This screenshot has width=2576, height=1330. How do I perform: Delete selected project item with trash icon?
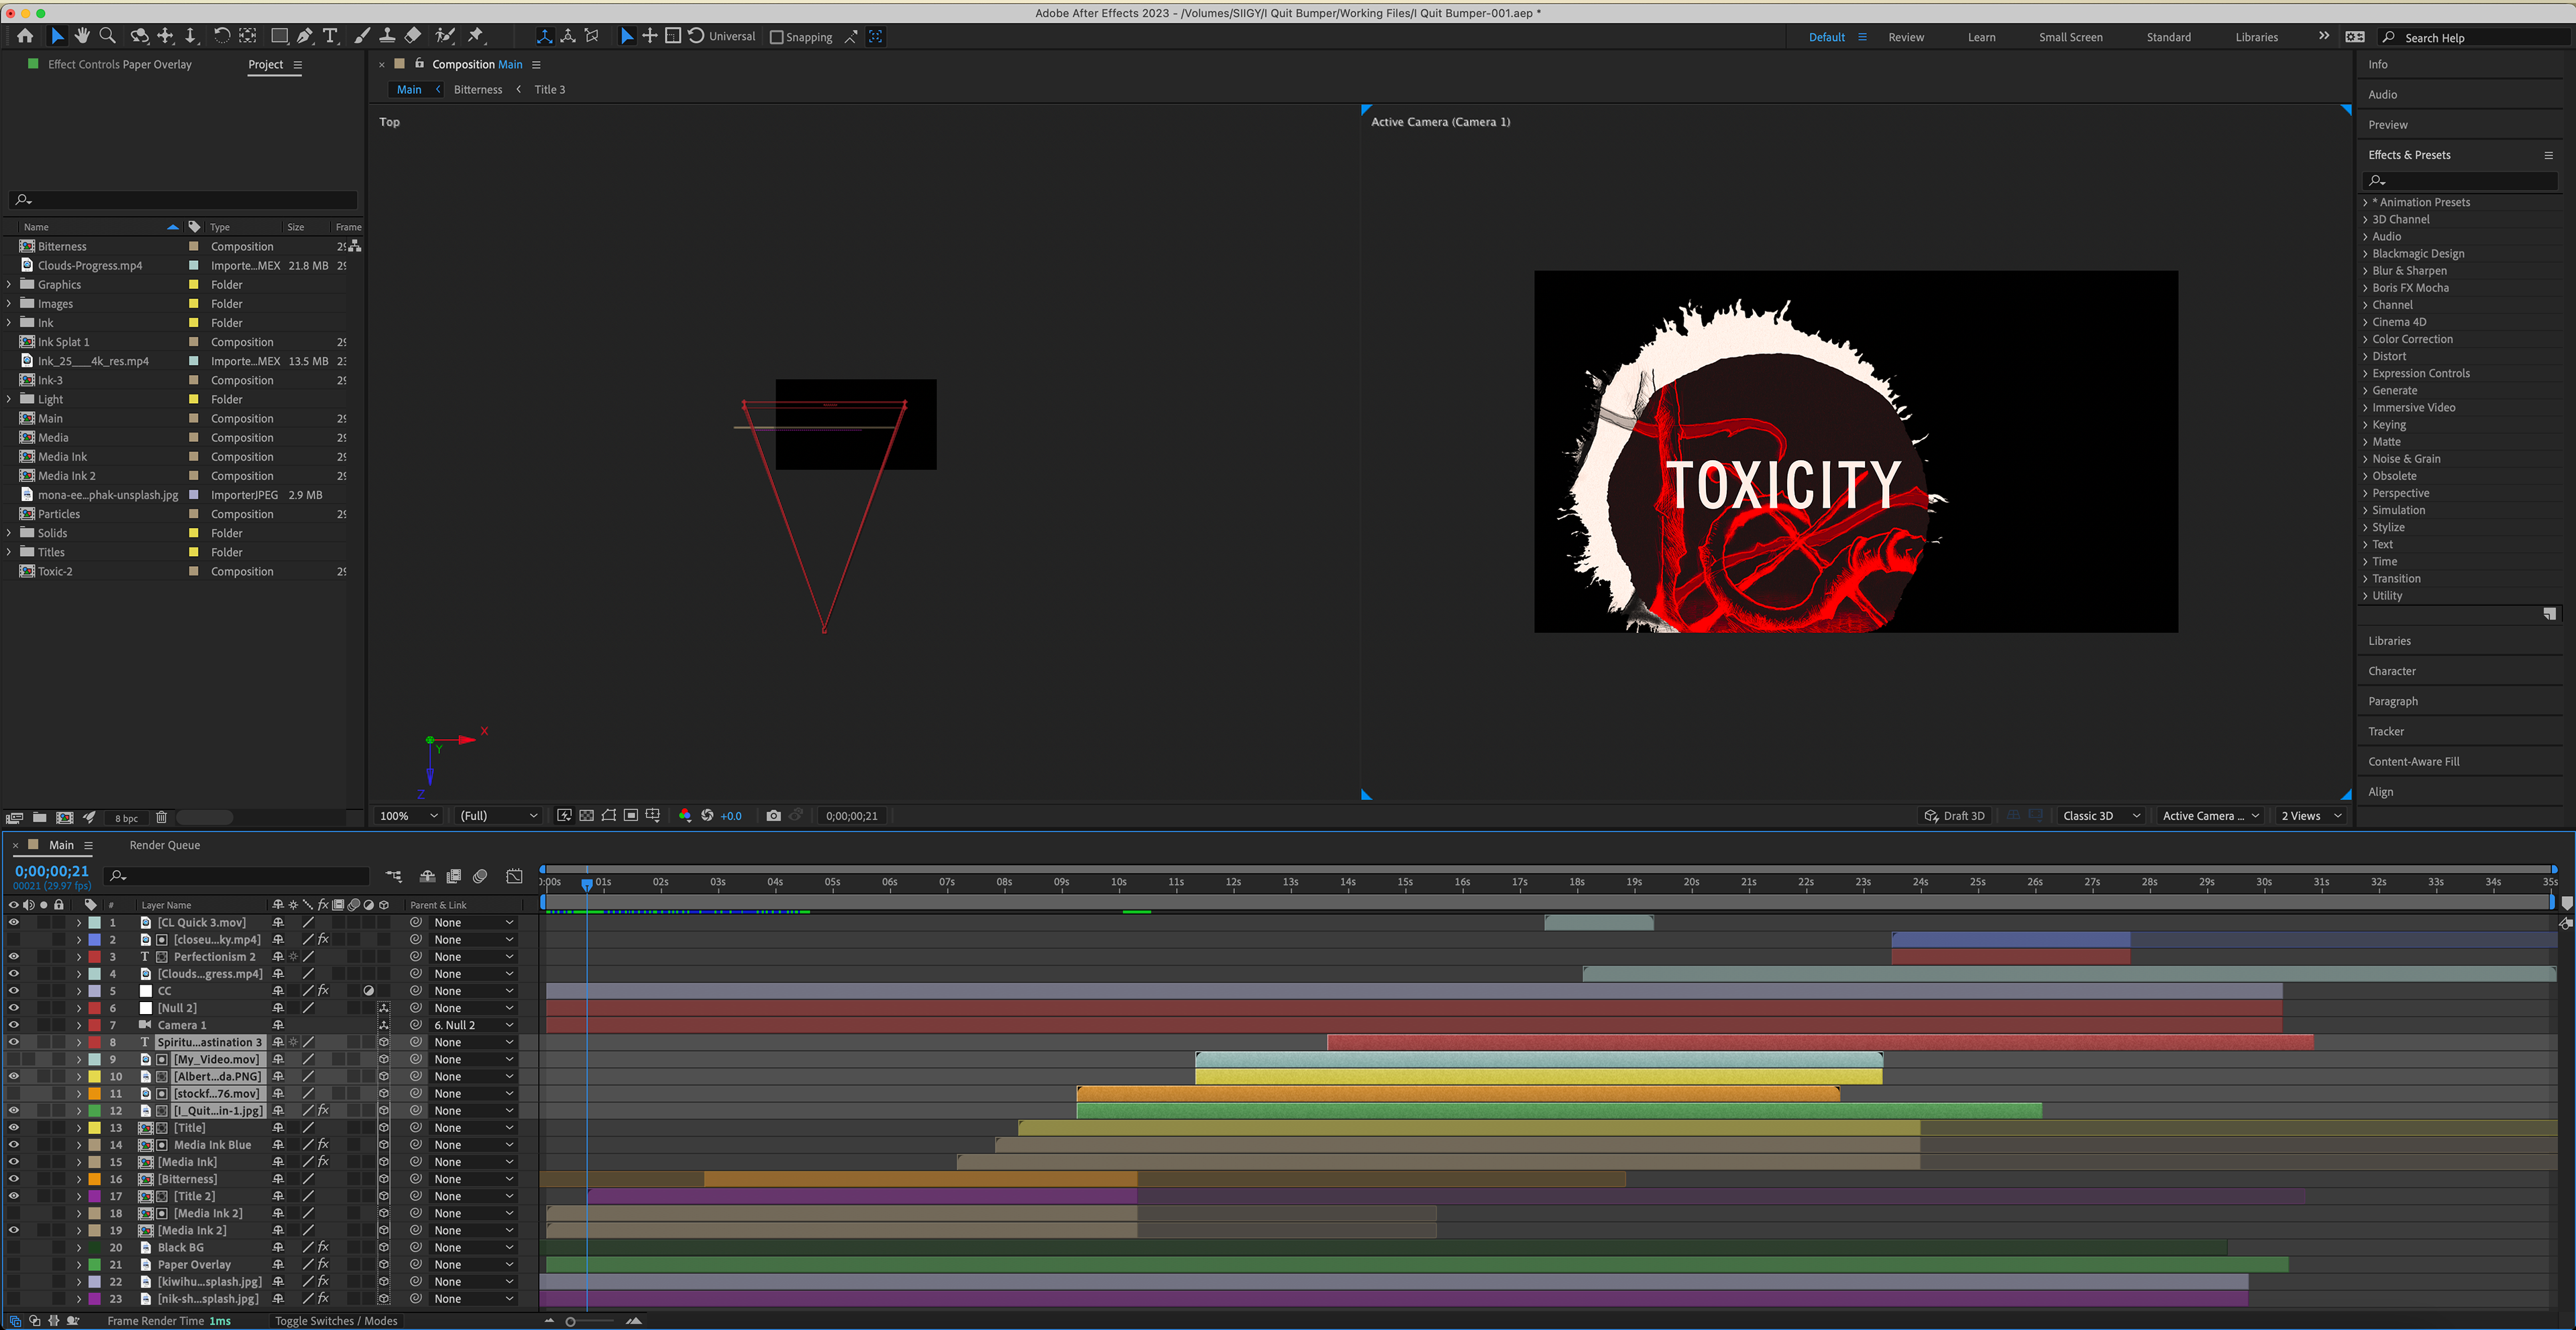pos(161,818)
